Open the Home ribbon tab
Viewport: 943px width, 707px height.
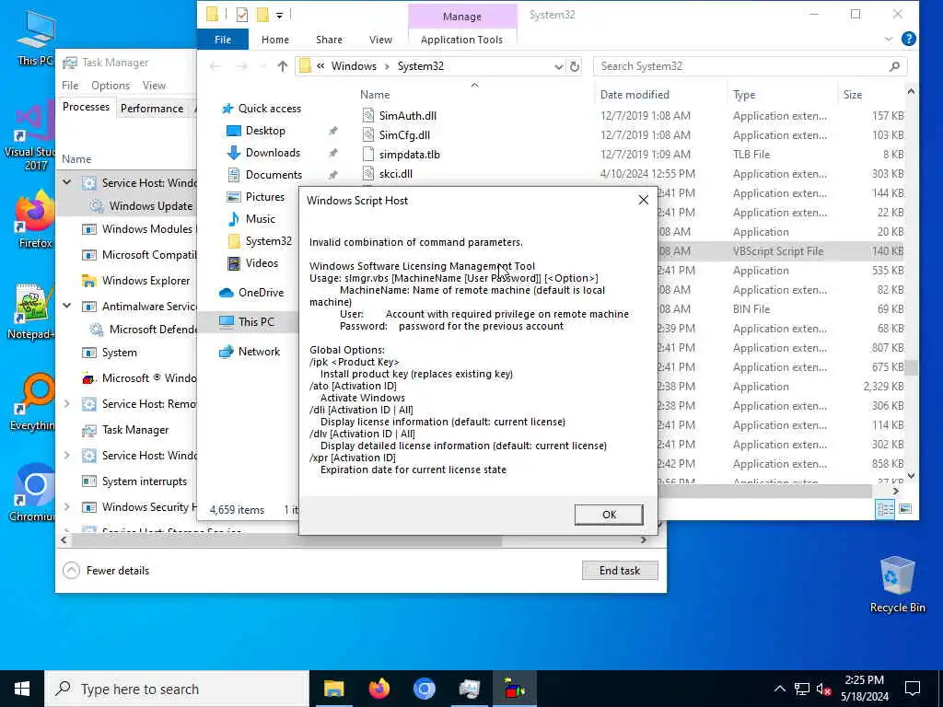pyautogui.click(x=274, y=40)
